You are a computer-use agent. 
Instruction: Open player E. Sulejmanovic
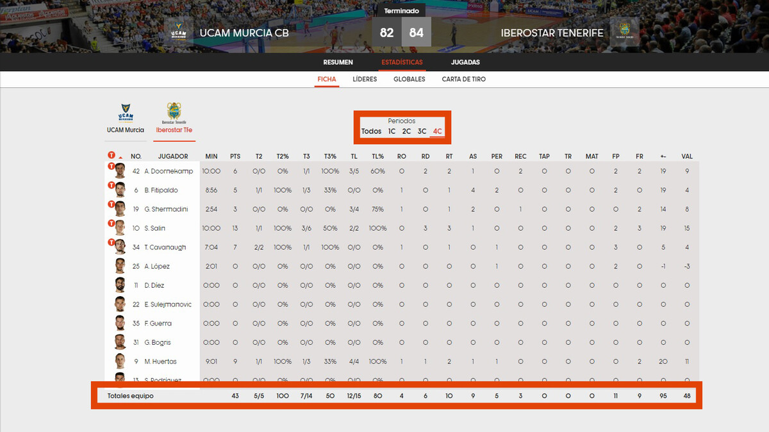tap(168, 304)
